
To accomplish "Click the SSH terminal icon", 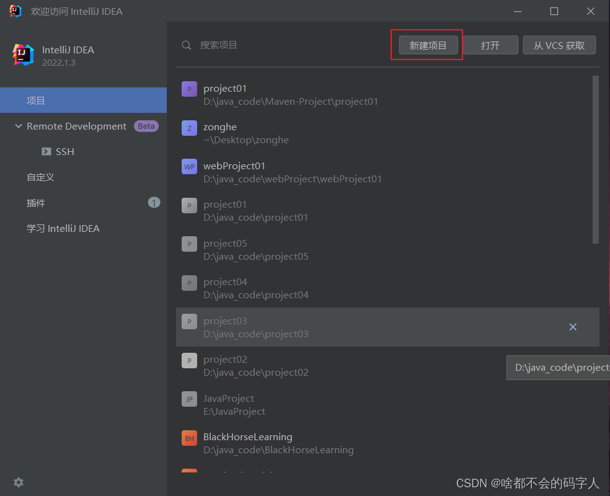I will 46,151.
